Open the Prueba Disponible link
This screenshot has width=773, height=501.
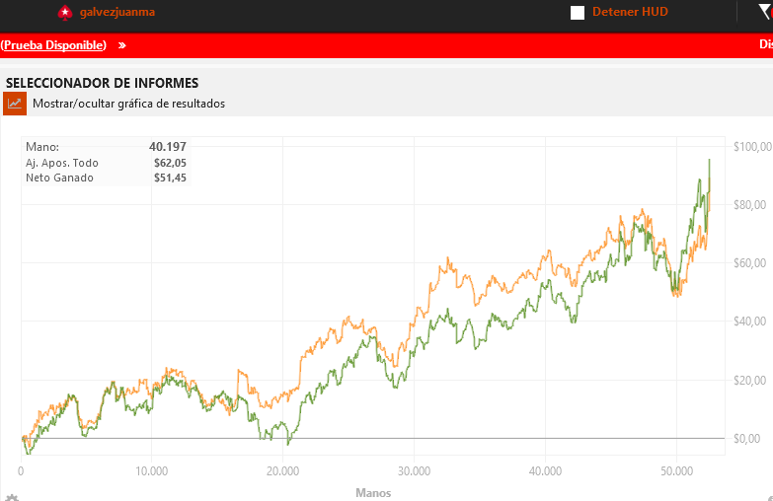click(53, 44)
